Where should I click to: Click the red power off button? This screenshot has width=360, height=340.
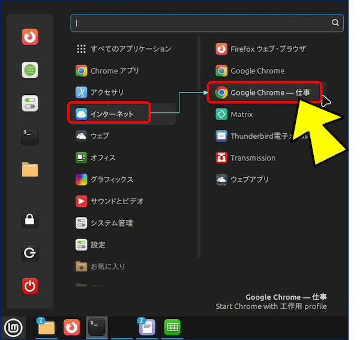(x=30, y=286)
